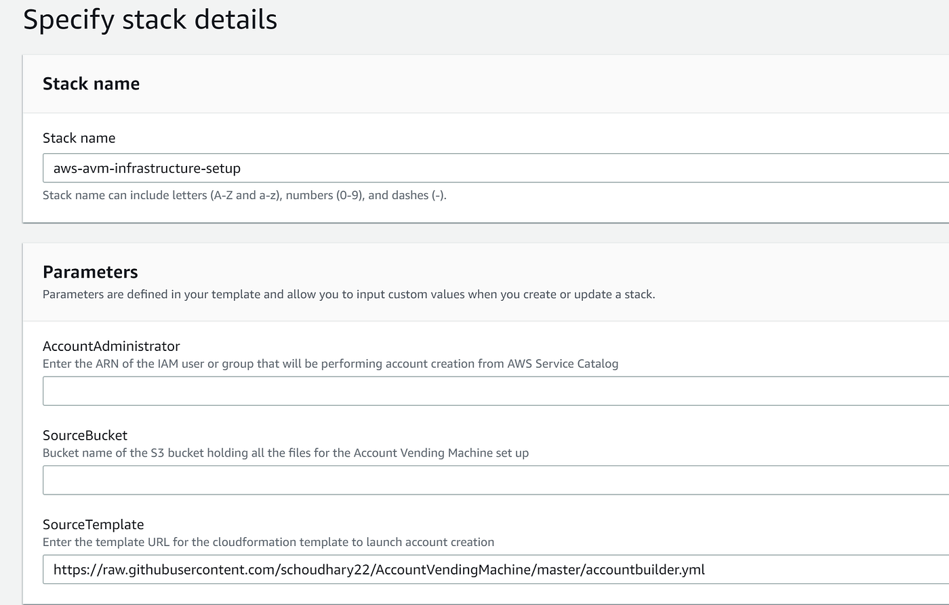This screenshot has height=605, width=949.
Task: Click the 'Specify stack details' page title
Action: [x=150, y=19]
